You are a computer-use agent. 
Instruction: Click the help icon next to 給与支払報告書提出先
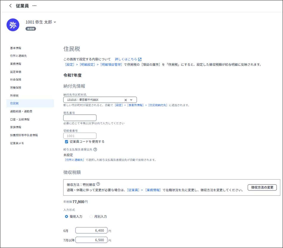tap(95, 150)
